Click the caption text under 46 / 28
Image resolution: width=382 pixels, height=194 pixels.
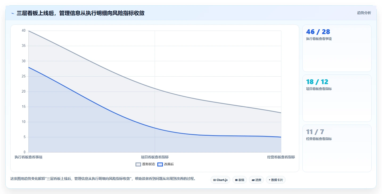[319, 39]
